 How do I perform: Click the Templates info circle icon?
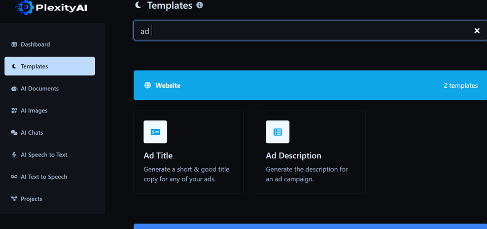[x=200, y=6]
